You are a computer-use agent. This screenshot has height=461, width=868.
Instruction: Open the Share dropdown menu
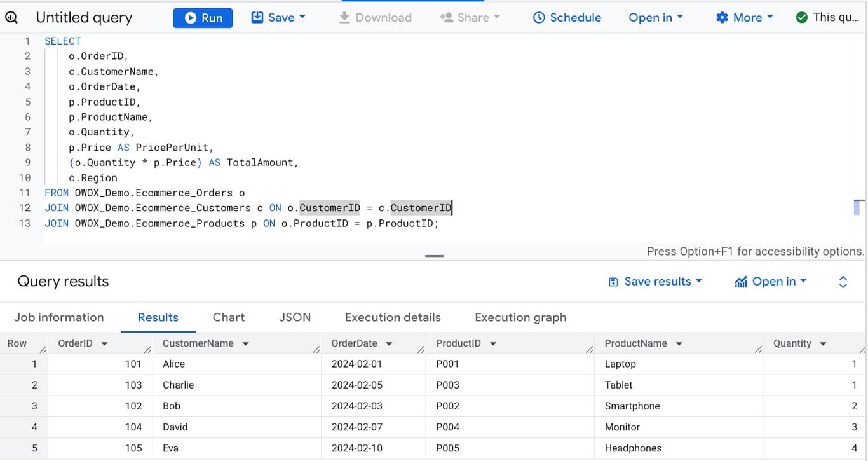pos(470,18)
